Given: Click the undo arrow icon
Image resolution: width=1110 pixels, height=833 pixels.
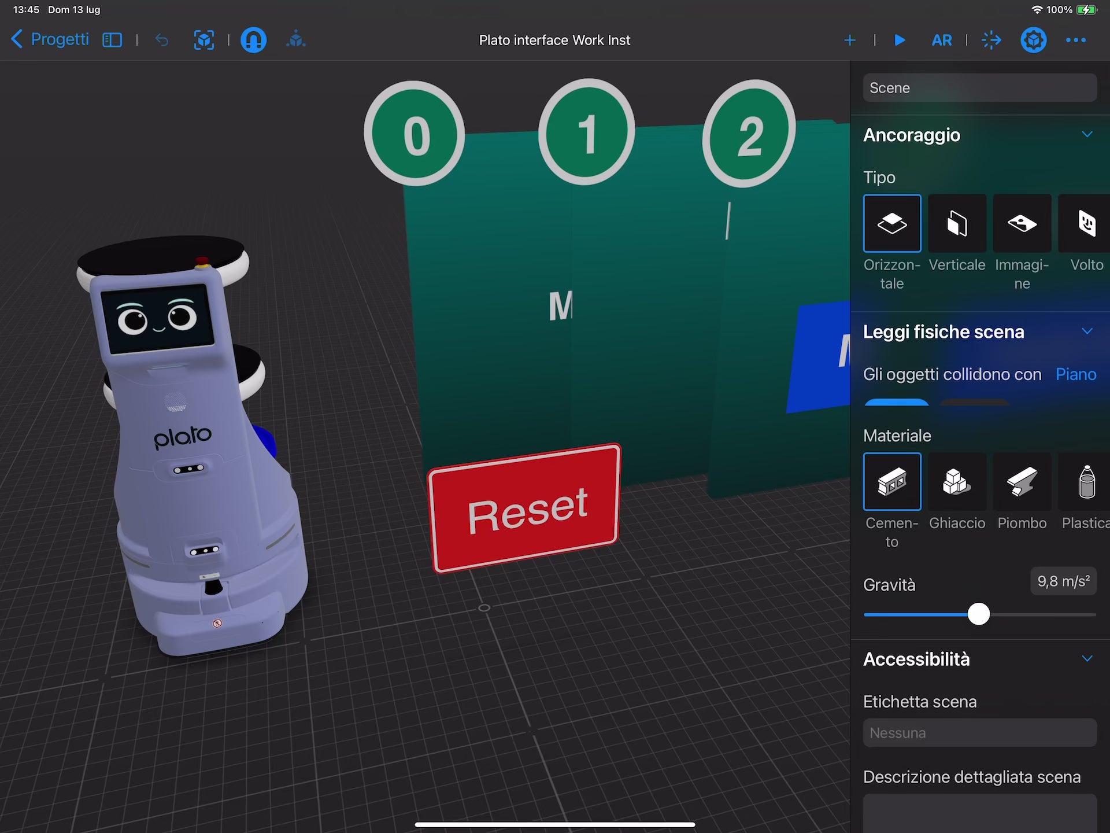Looking at the screenshot, I should click(x=162, y=40).
